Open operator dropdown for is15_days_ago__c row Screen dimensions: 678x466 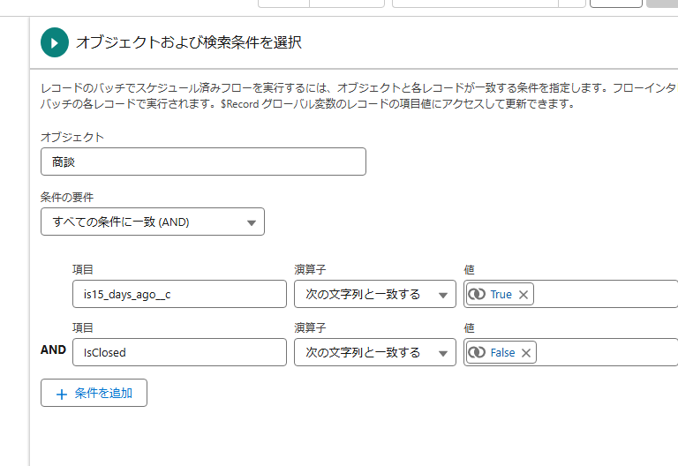tap(375, 294)
